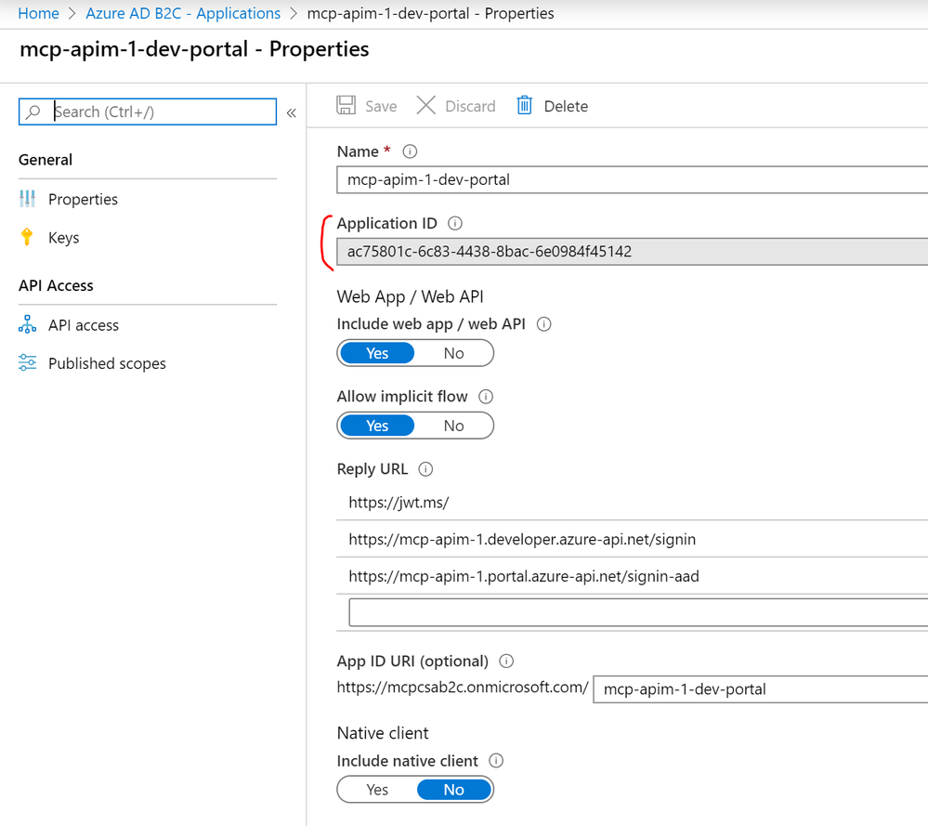Click the Published scopes icon
The height and width of the screenshot is (826, 928).
pyautogui.click(x=27, y=362)
